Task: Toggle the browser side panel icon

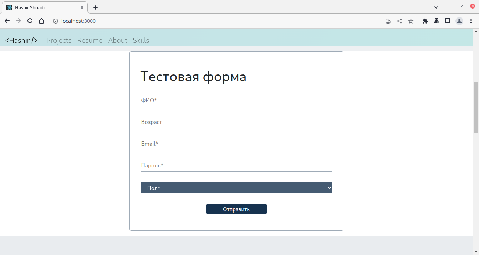Action: [x=448, y=21]
